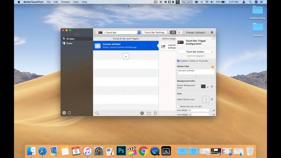
Task: Click the Launch AirPods action share icon
Action: click(x=163, y=47)
